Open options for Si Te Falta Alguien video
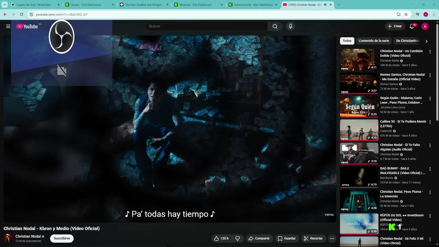The image size is (439, 247). coord(430,145)
